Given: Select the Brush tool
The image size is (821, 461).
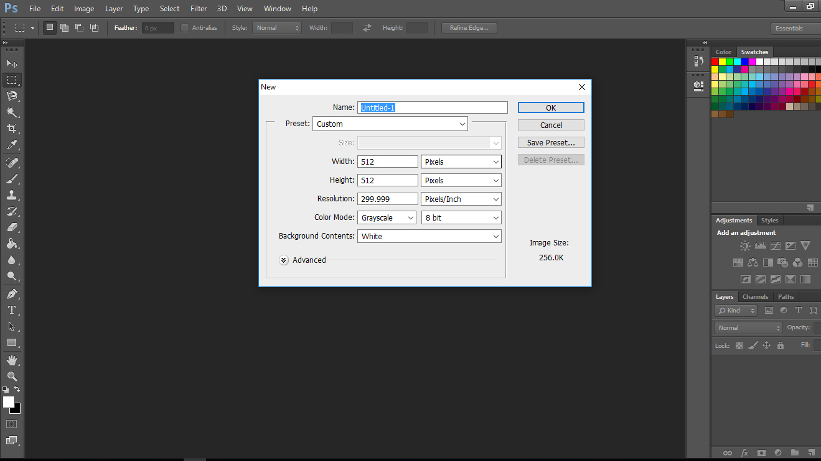Looking at the screenshot, I should coord(12,179).
